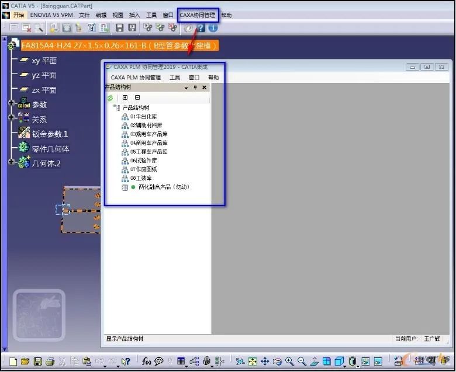Expand the 参数 node in the tree
456x372 pixels.
(11, 103)
